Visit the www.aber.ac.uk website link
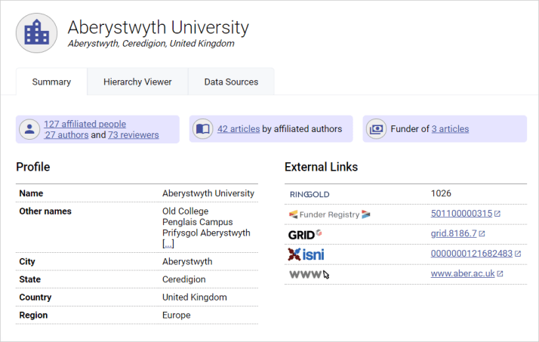Image resolution: width=539 pixels, height=342 pixels. [x=462, y=274]
